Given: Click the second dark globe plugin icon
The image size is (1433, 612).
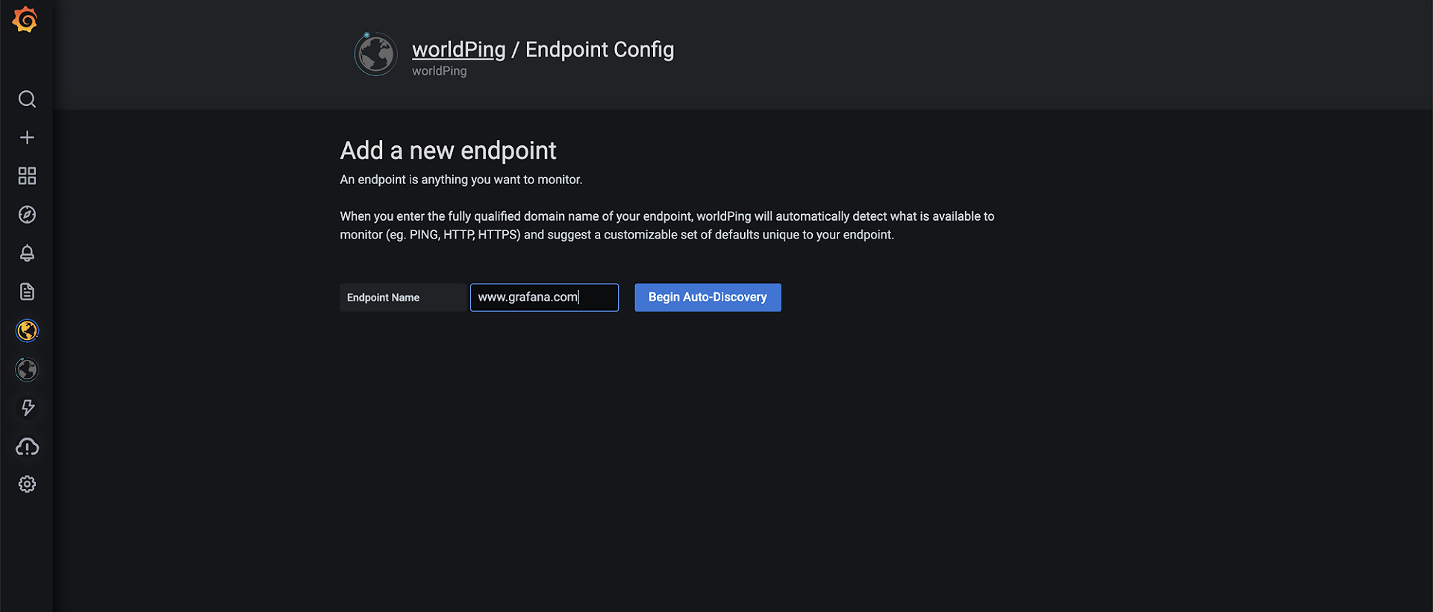Looking at the screenshot, I should pyautogui.click(x=27, y=369).
